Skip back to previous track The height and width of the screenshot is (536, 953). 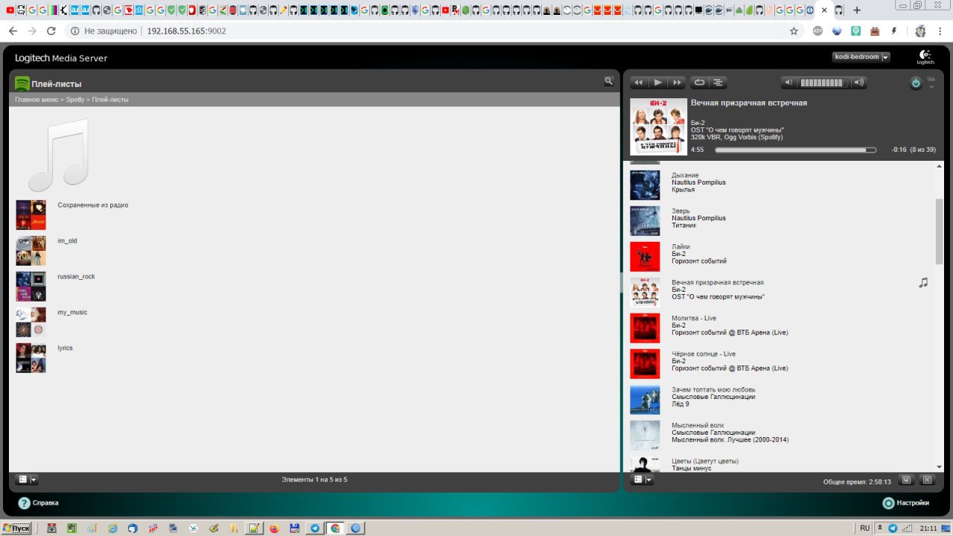coord(639,83)
